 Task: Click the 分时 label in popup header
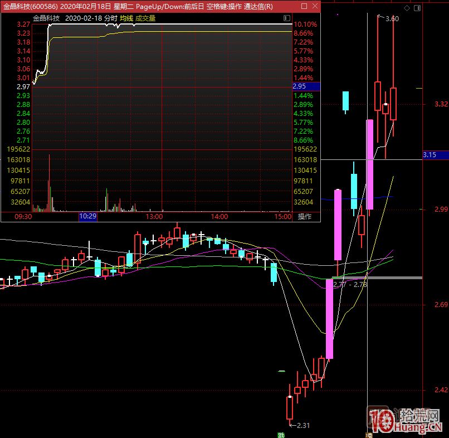click(110, 18)
